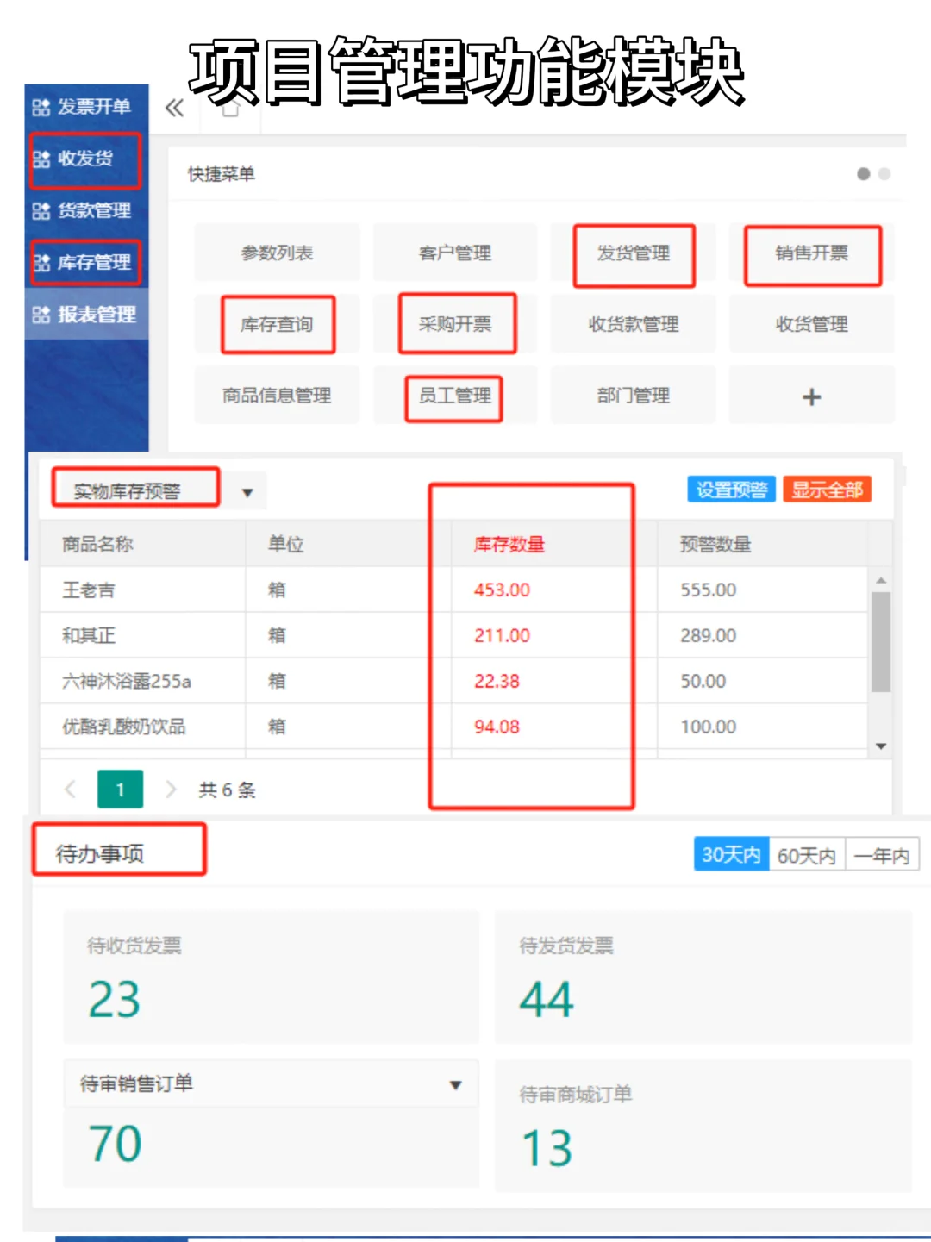Add a quick menu shortcut via + icon
931x1242 pixels.
click(x=811, y=396)
